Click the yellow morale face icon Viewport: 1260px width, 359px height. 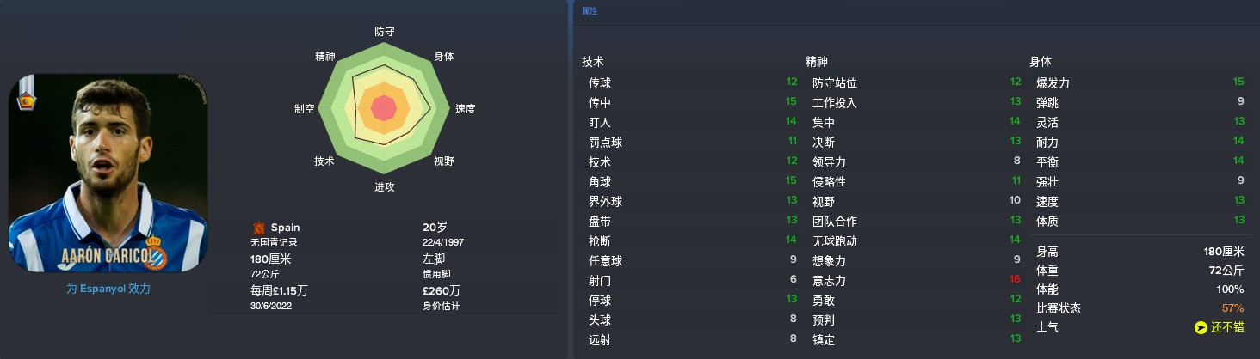click(x=1201, y=327)
